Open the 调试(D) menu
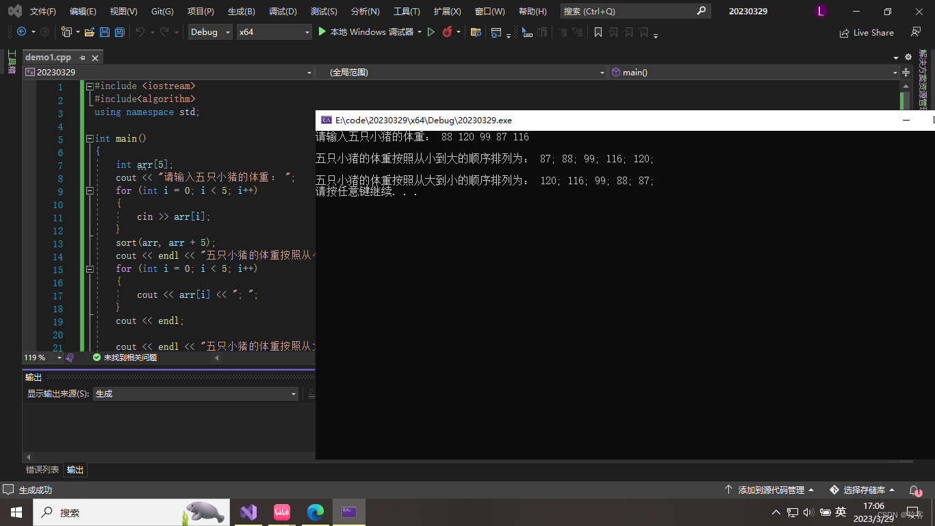This screenshot has height=526, width=935. pos(283,11)
